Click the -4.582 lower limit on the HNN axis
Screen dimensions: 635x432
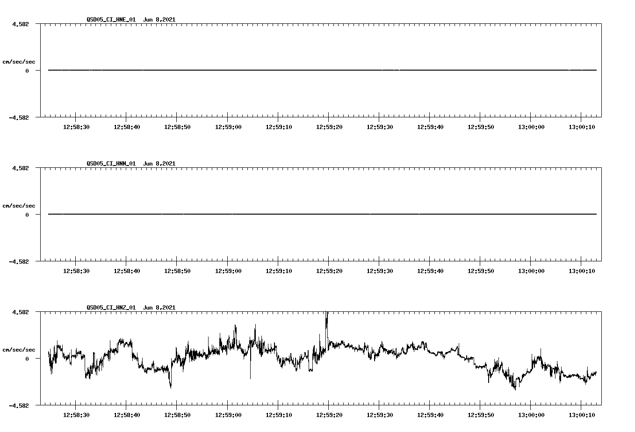pos(19,262)
